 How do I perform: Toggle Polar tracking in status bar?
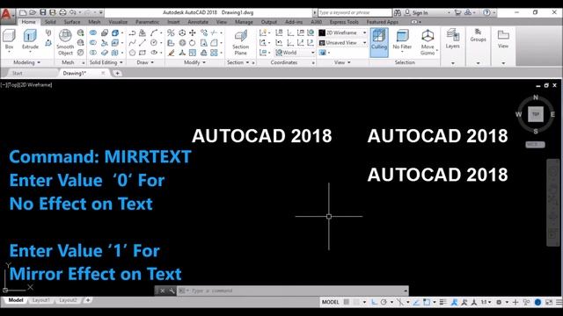384,302
